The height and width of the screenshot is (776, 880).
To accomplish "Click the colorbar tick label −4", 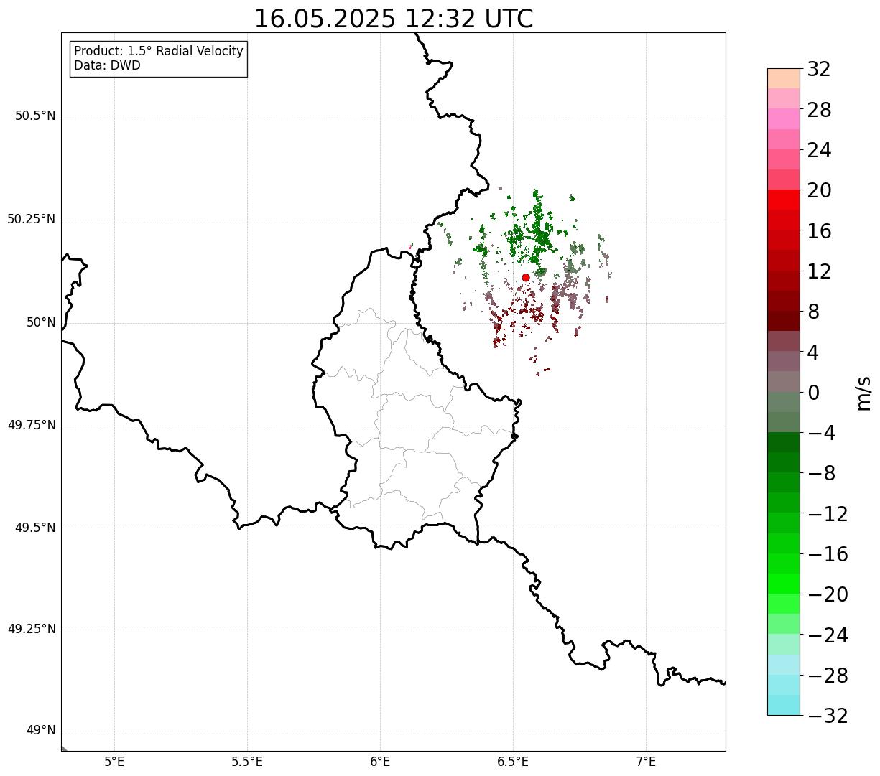I will coord(822,433).
